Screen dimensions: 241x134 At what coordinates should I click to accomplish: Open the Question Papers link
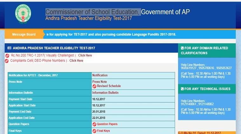107,124
